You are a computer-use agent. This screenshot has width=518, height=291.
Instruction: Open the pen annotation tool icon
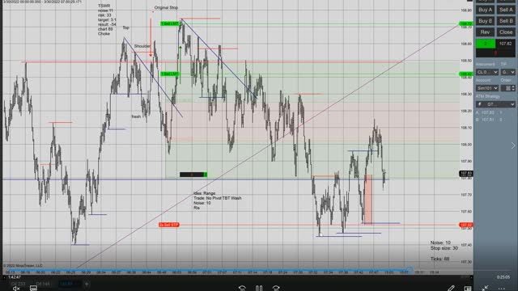(451, 289)
